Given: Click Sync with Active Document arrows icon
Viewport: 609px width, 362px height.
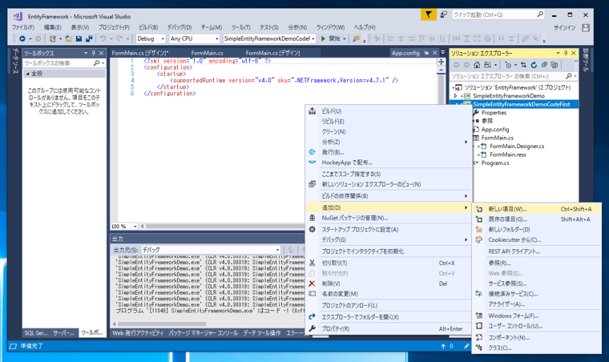Looking at the screenshot, I should 523,65.
